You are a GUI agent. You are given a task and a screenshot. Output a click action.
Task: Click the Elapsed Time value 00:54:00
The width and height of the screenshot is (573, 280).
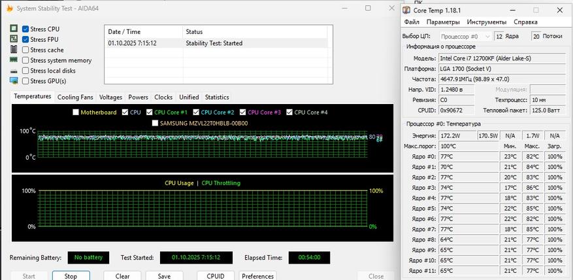click(x=309, y=257)
